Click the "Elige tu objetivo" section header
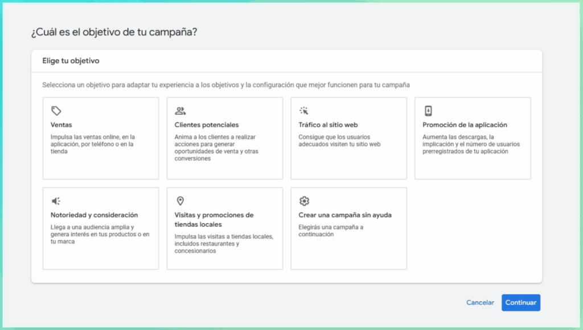The height and width of the screenshot is (330, 583). tap(71, 61)
